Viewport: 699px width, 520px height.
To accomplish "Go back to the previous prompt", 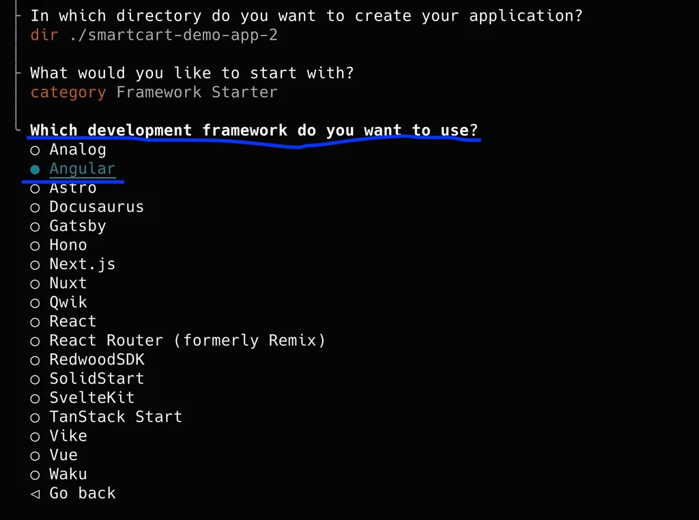I will (73, 493).
